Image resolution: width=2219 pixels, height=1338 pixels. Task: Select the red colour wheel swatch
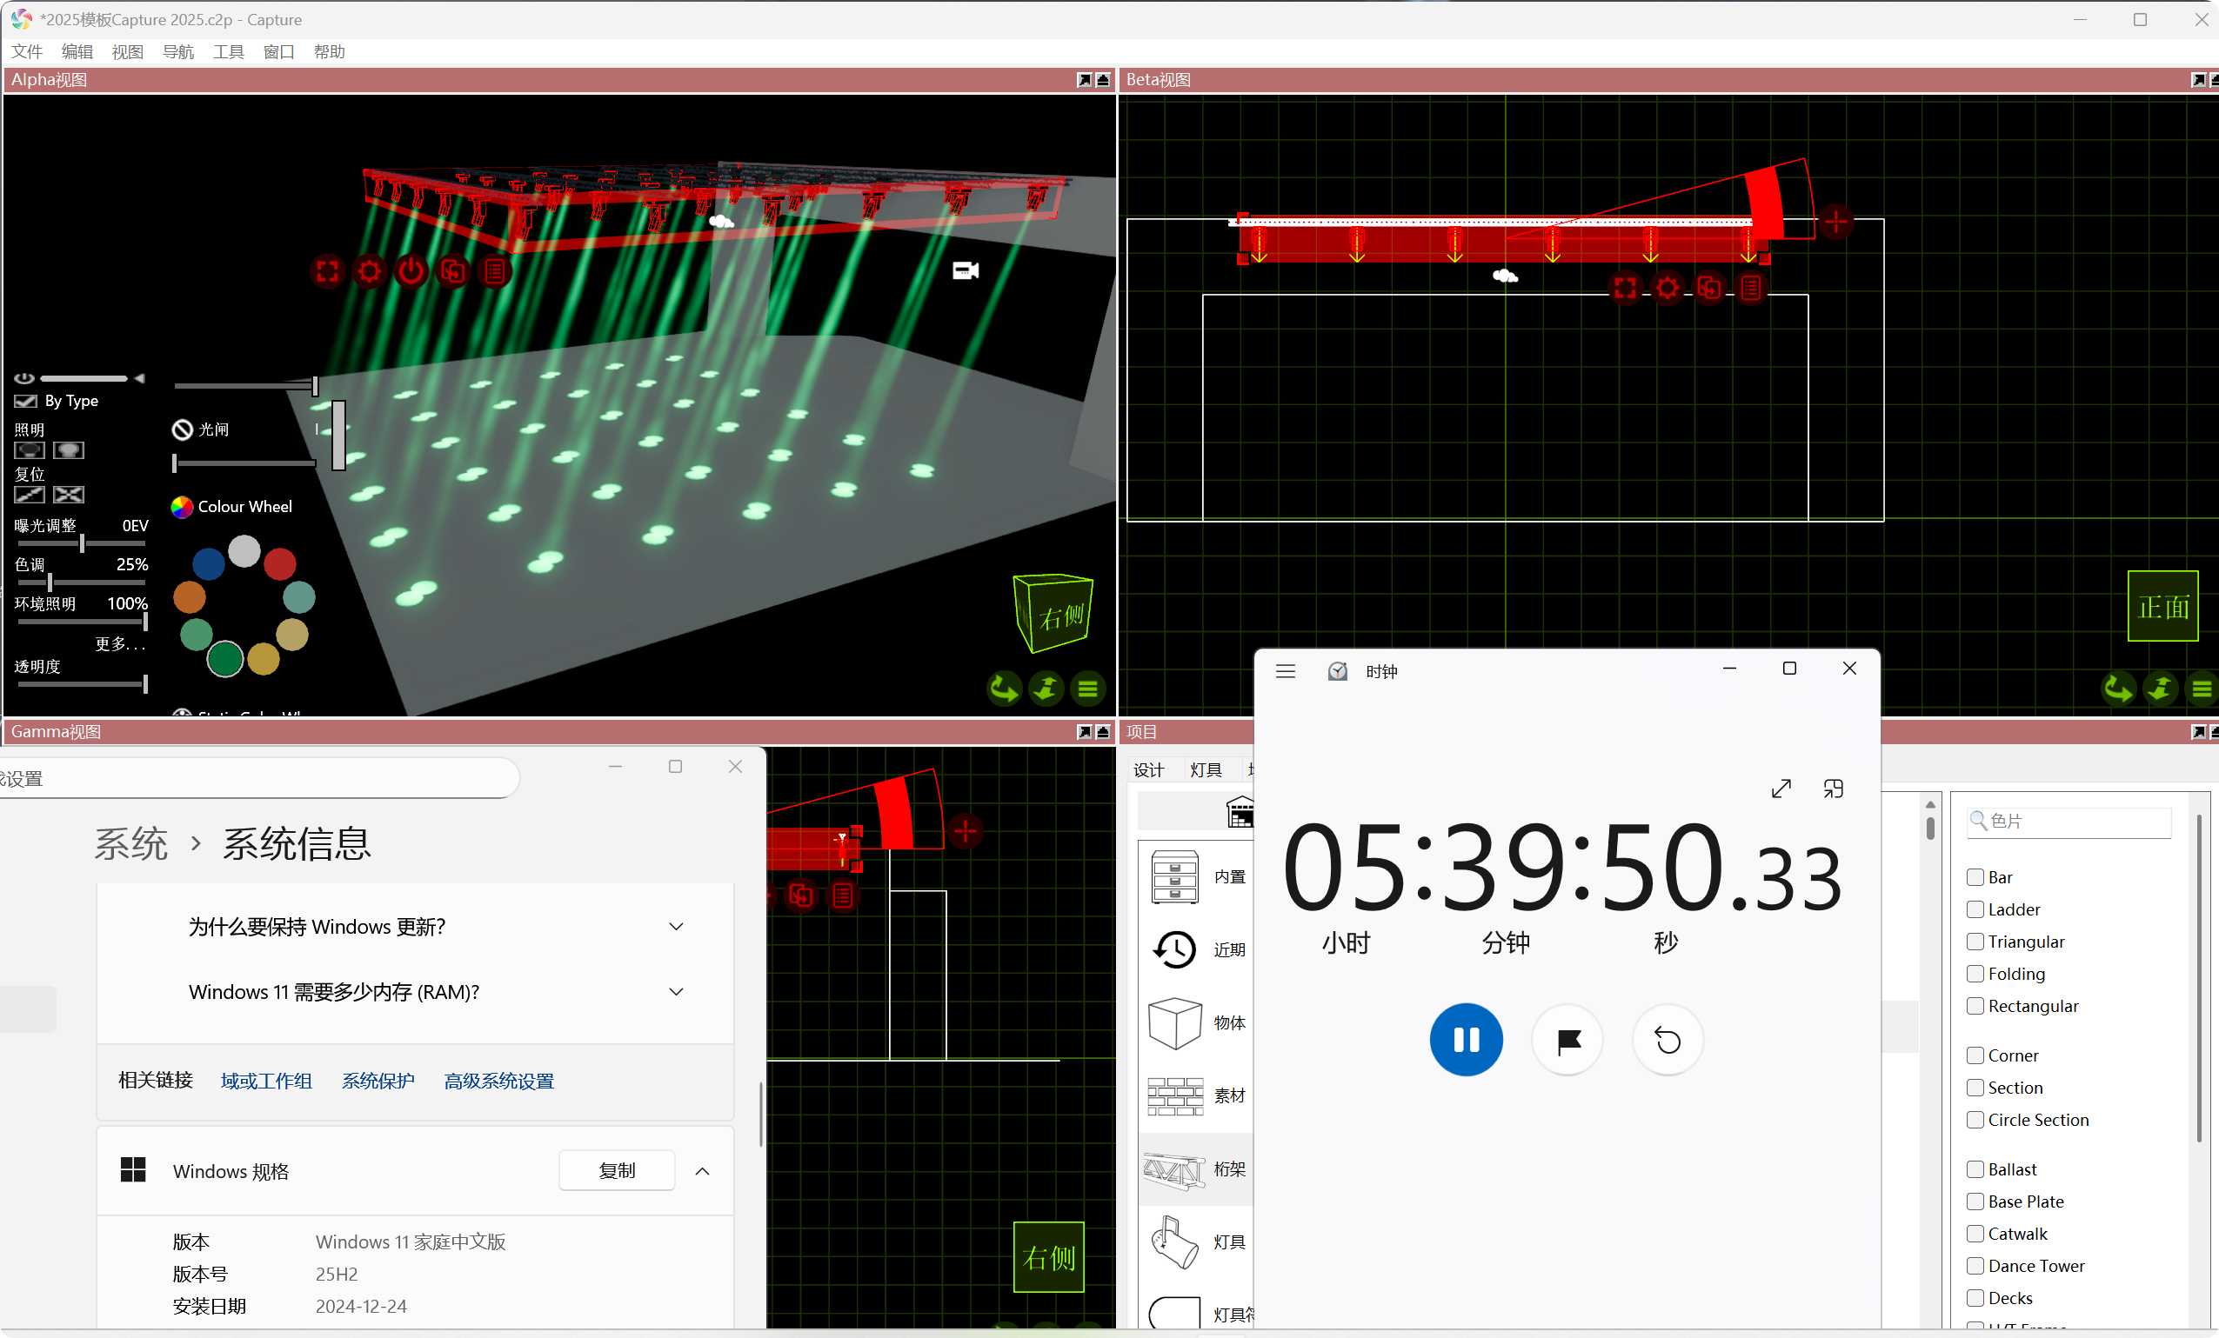click(x=280, y=564)
